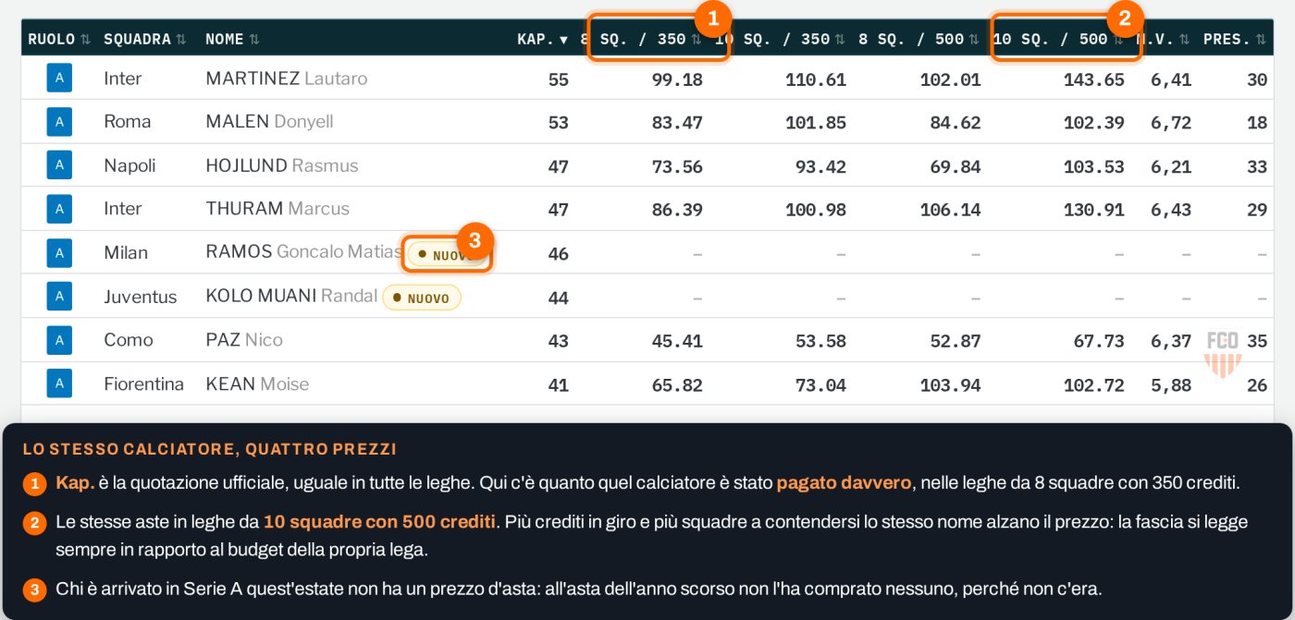1295x620 pixels.
Task: Click appearances value 33 for Hojlund
Action: tap(1257, 166)
